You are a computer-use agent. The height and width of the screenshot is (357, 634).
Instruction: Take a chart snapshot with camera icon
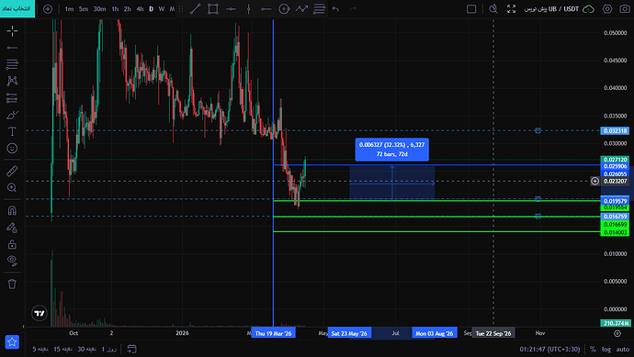[625, 9]
